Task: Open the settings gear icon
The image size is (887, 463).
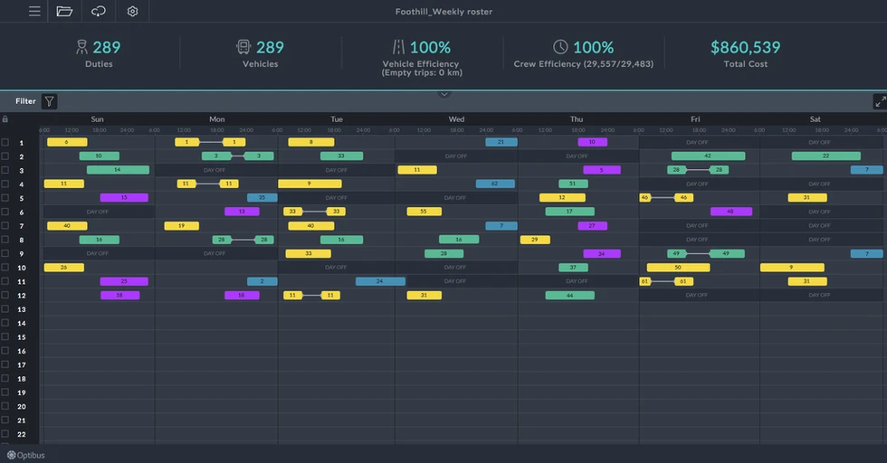Action: coord(132,12)
